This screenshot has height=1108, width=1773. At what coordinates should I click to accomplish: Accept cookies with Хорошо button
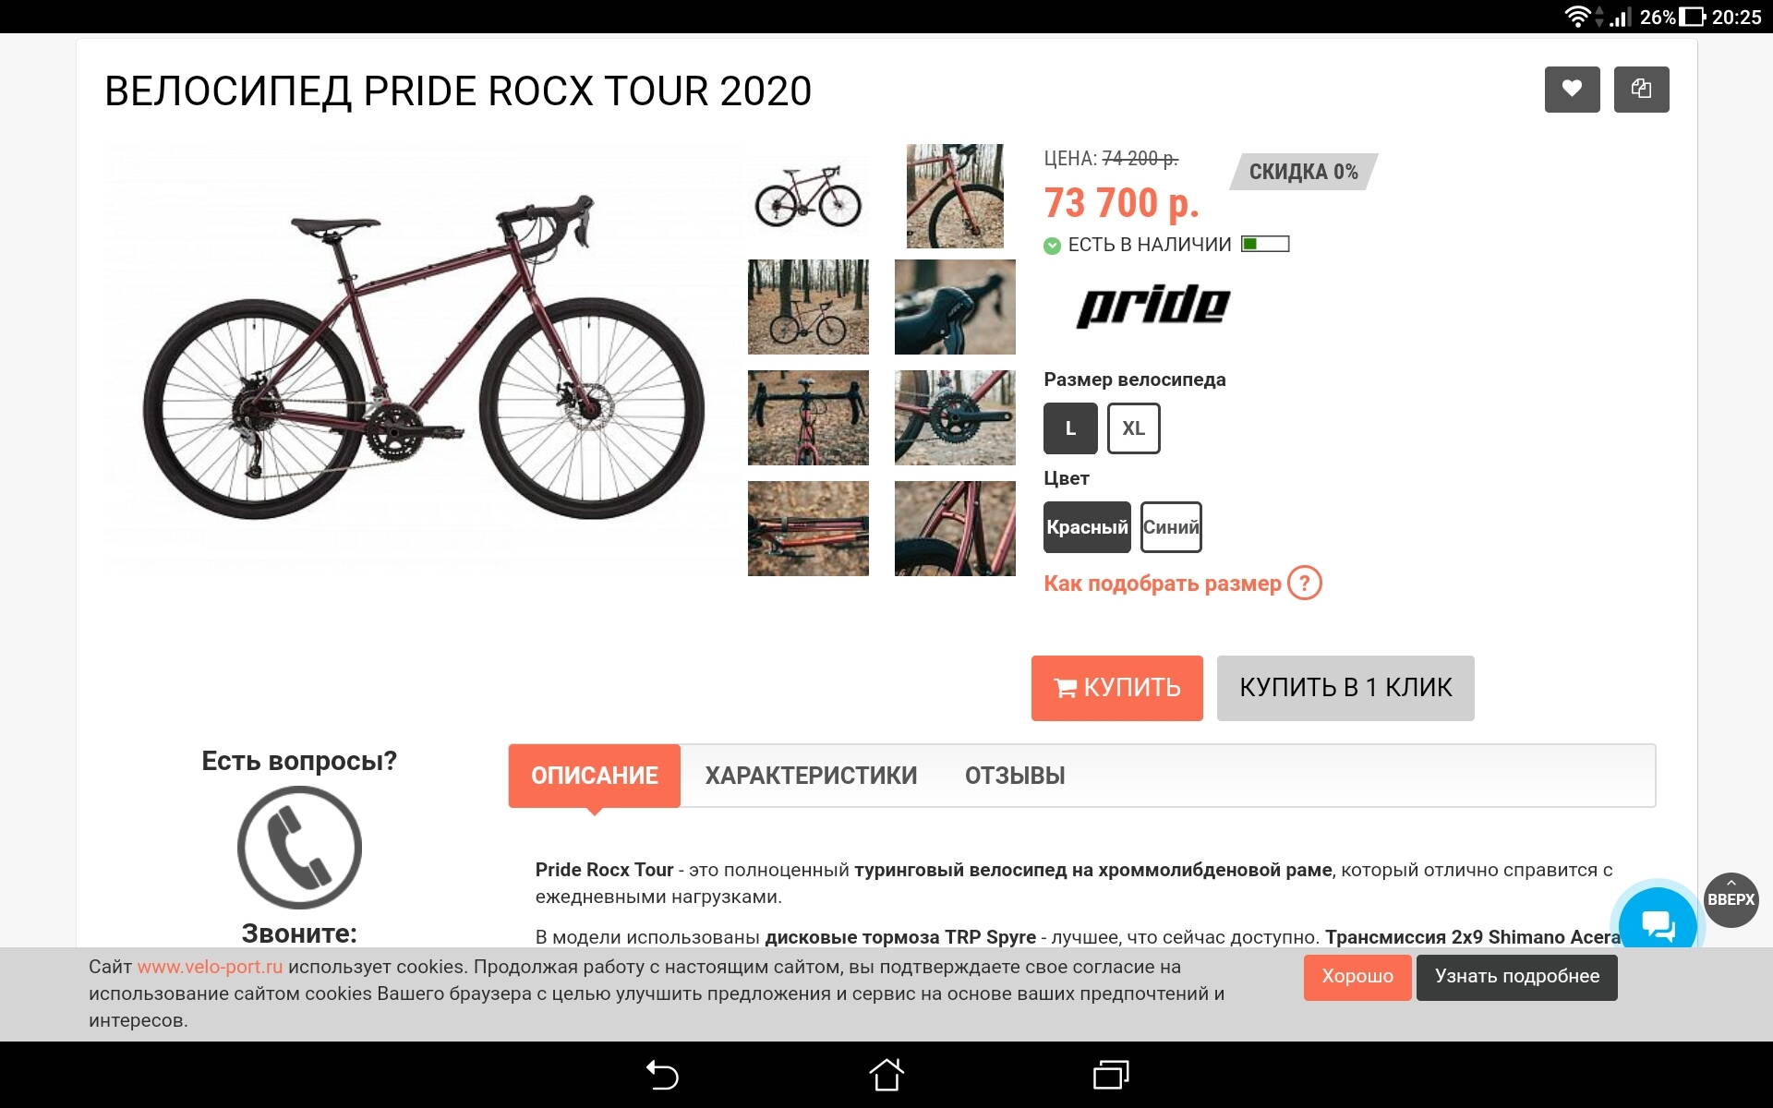click(1357, 977)
